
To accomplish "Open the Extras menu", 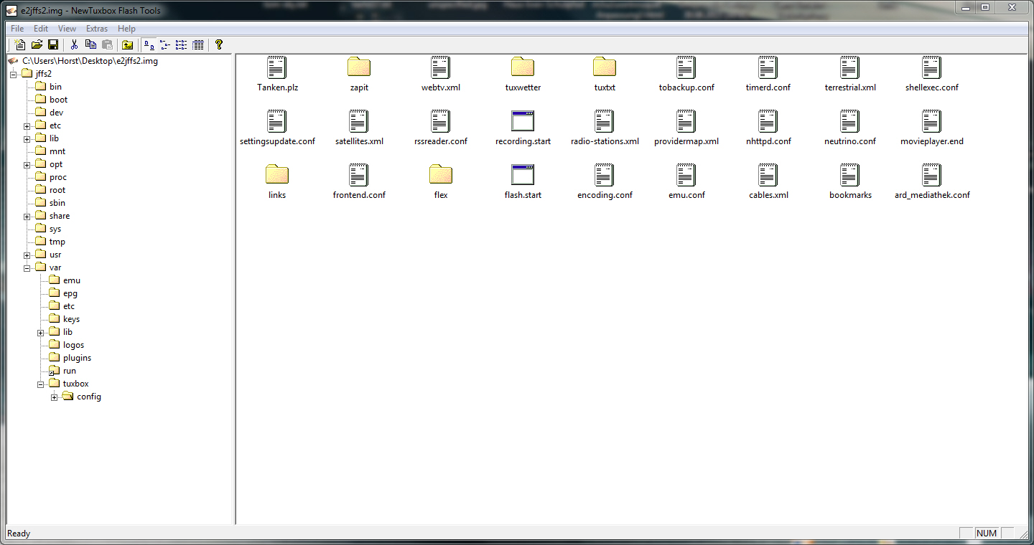I will (x=96, y=29).
